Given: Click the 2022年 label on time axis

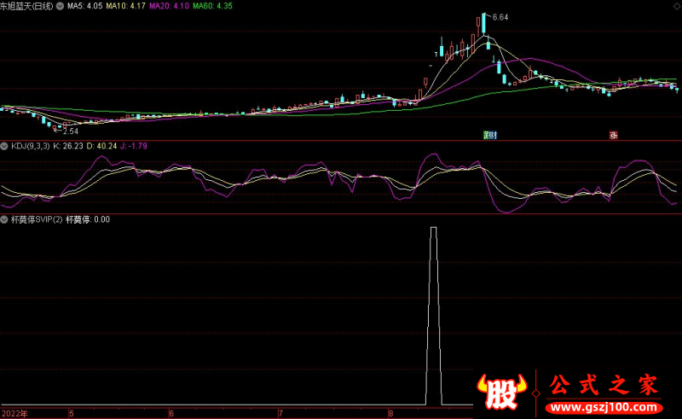Looking at the screenshot, I should 14,413.
